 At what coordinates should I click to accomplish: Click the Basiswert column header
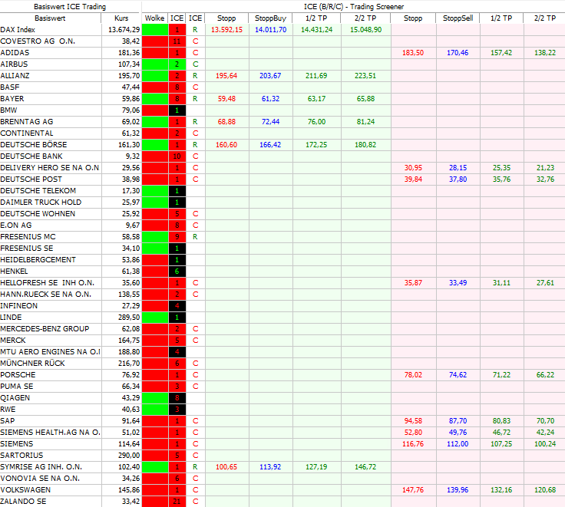coord(50,18)
